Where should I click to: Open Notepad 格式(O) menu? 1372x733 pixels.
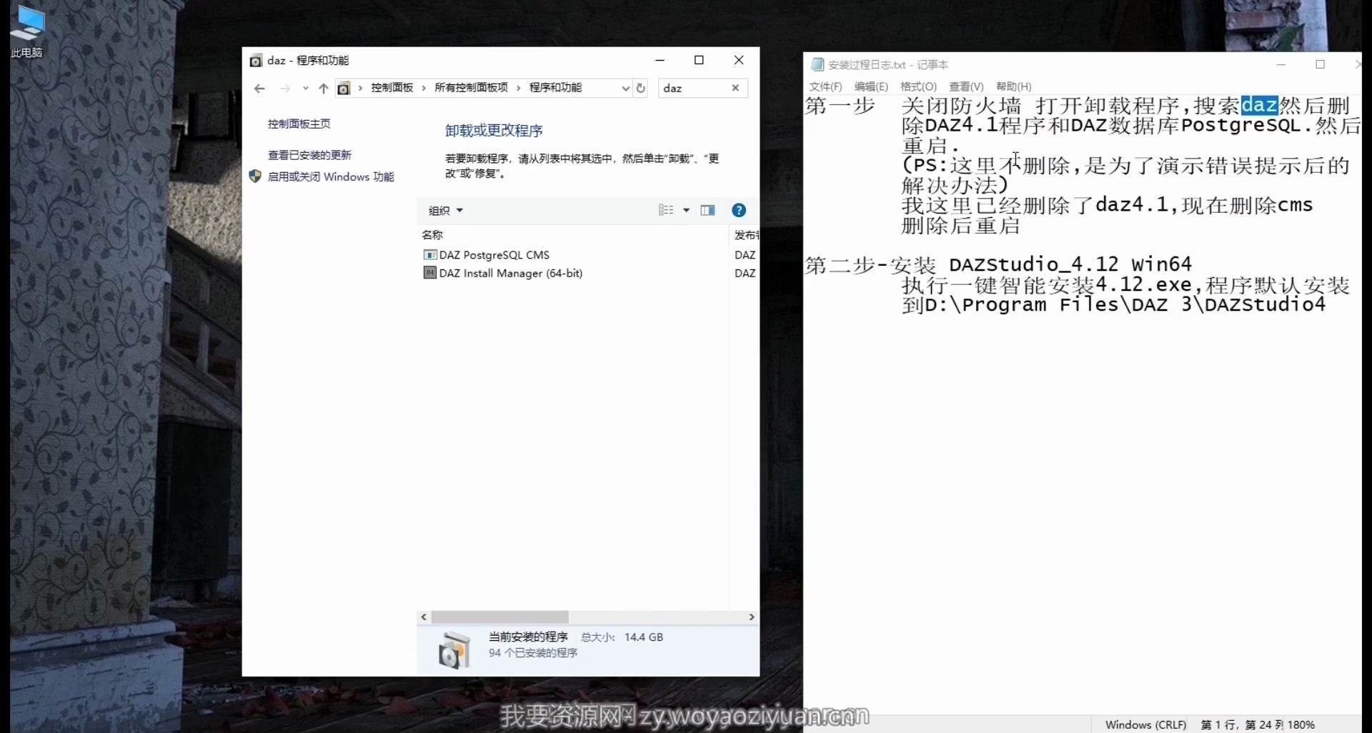(x=918, y=86)
